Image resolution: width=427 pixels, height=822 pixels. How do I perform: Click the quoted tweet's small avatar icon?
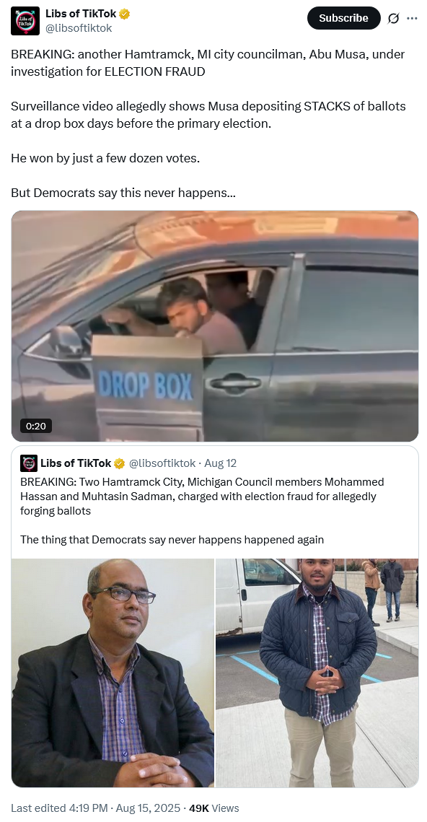tap(29, 463)
